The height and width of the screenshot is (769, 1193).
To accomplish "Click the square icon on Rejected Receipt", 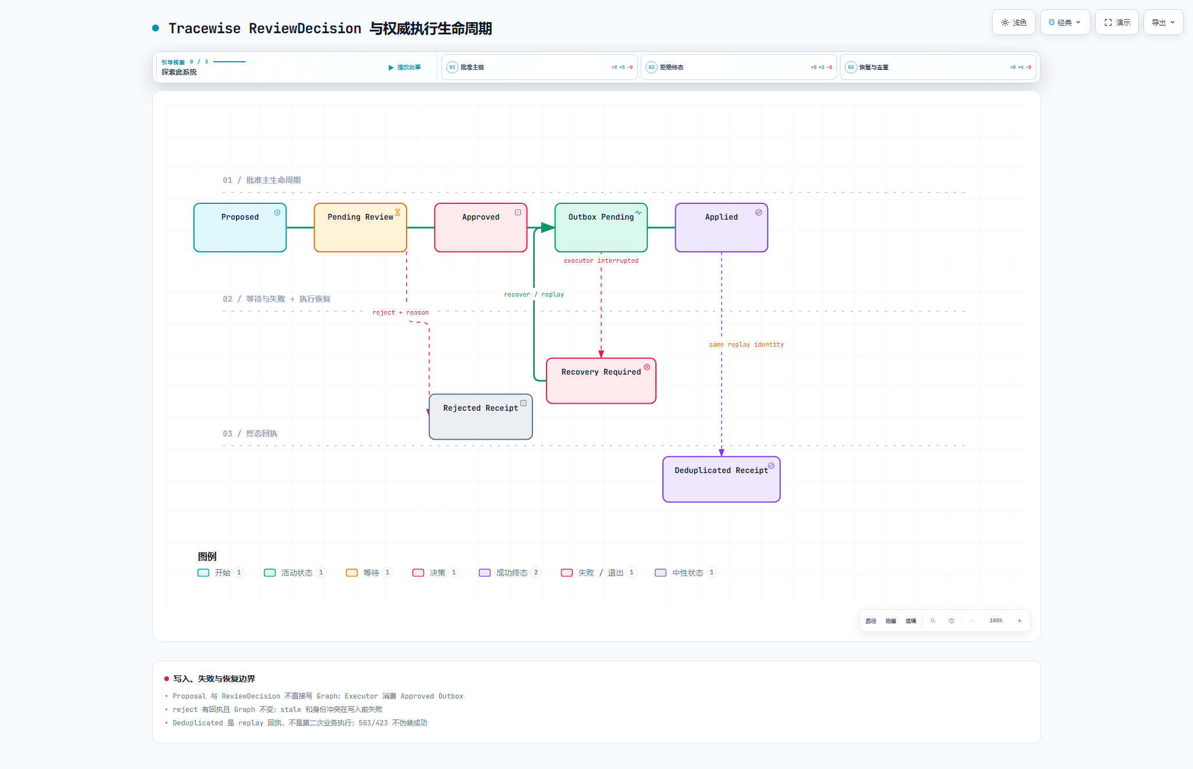I will [524, 403].
